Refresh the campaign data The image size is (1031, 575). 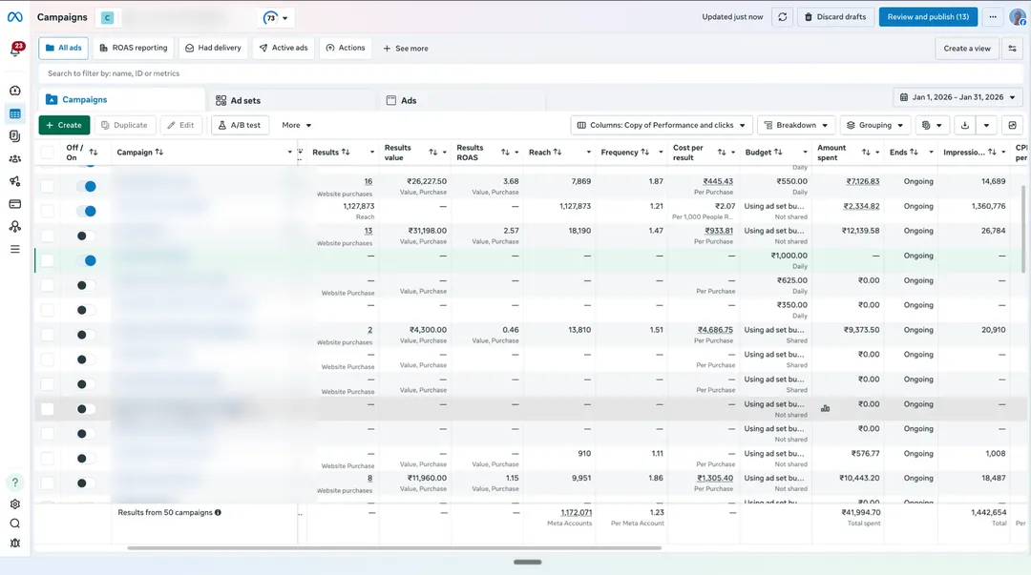click(x=783, y=17)
